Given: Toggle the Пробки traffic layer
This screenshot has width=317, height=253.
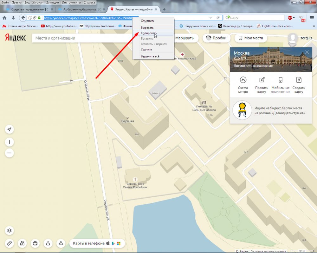Looking at the screenshot, I should pyautogui.click(x=217, y=38).
